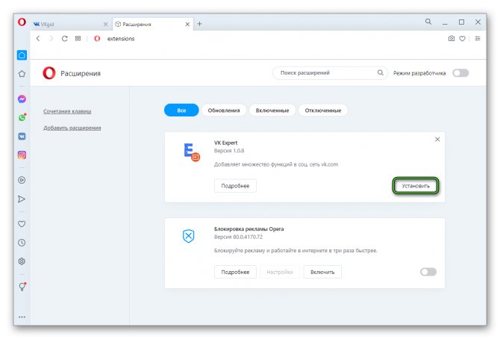Click Настройки for the Opera ad blocker
The width and height of the screenshot is (500, 339).
click(280, 272)
